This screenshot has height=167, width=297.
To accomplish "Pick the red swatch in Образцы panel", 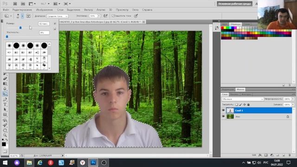I will click(222, 28).
